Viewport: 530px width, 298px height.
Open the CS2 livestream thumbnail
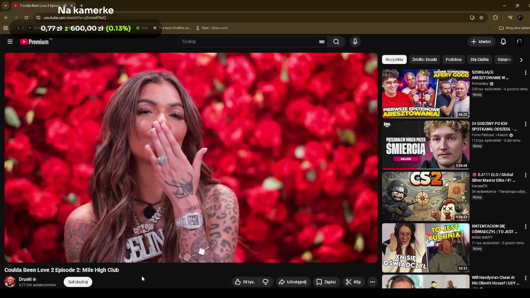click(x=426, y=196)
